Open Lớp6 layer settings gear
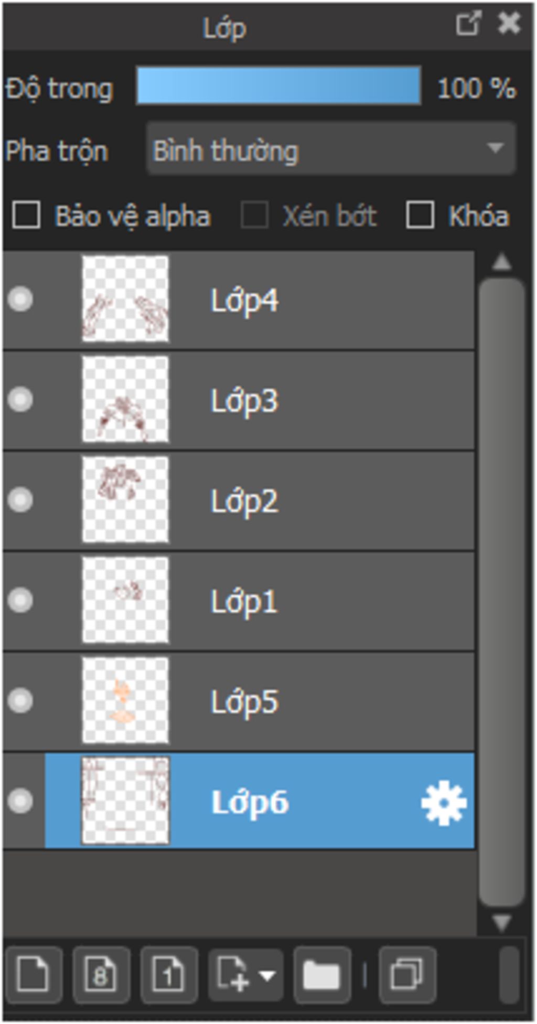The image size is (537, 1024). click(444, 803)
